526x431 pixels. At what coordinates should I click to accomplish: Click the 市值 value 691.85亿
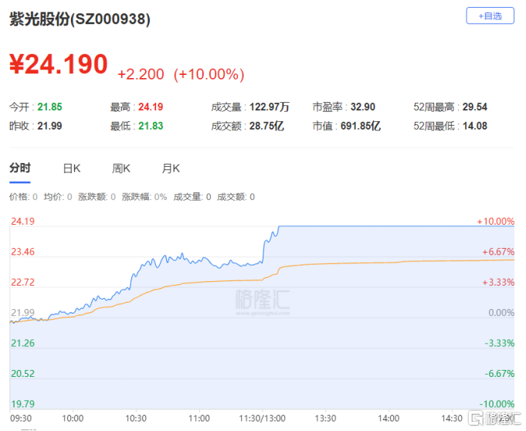(x=361, y=126)
